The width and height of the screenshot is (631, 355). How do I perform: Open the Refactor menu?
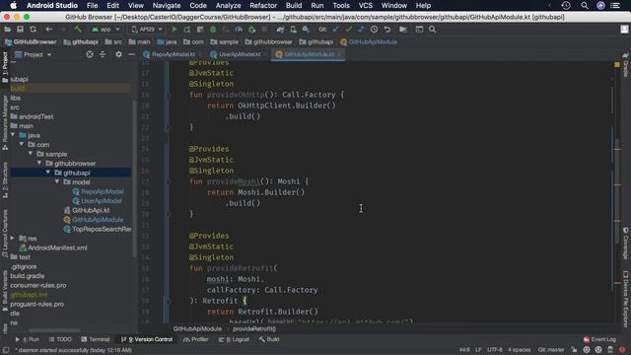click(263, 6)
